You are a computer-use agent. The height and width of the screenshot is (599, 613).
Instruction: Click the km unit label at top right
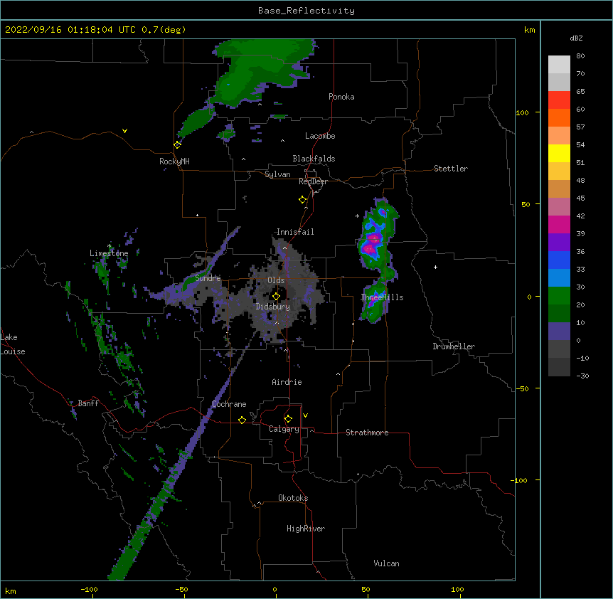[x=530, y=30]
